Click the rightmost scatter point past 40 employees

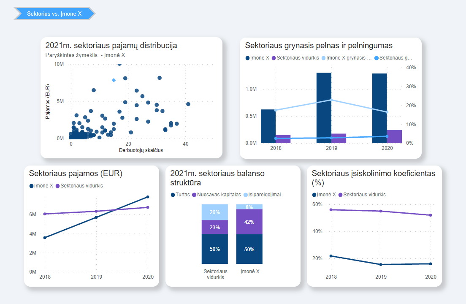pyautogui.click(x=188, y=104)
